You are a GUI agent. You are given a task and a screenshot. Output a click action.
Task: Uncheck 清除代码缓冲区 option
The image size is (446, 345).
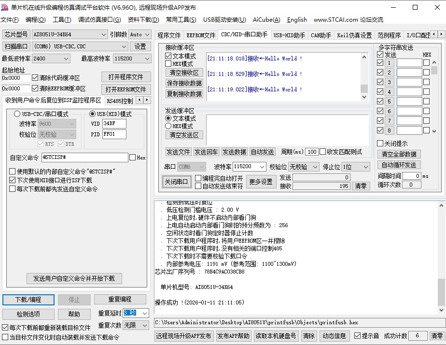36,77
